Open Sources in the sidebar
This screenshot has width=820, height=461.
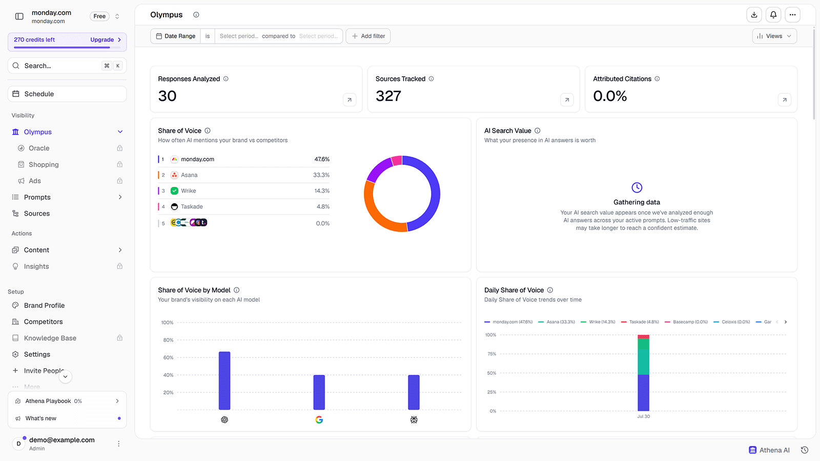coord(37,214)
